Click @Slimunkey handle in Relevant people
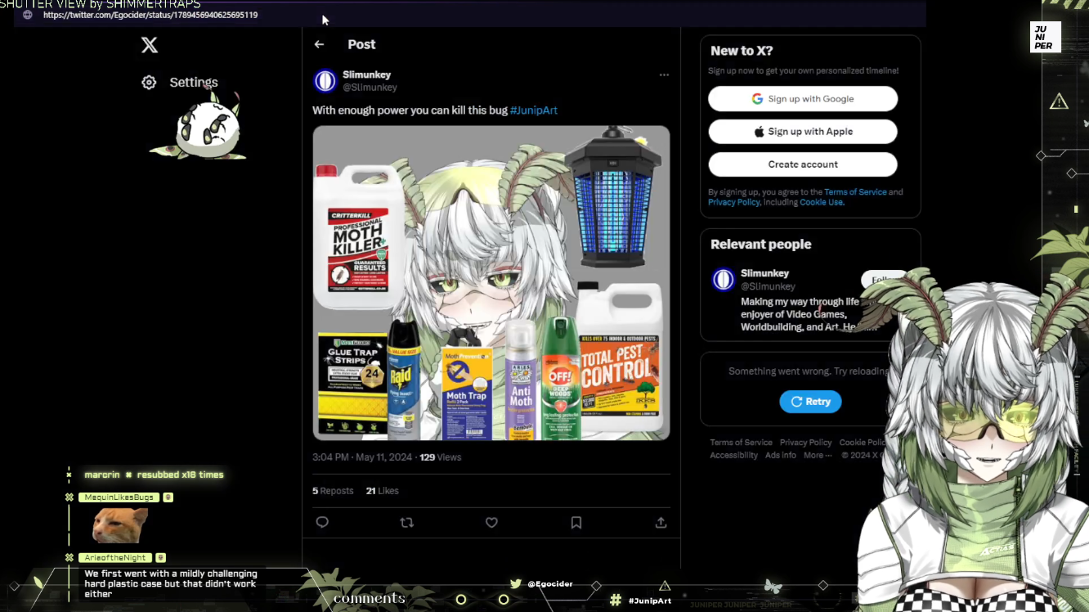Viewport: 1089px width, 612px height. tap(768, 286)
